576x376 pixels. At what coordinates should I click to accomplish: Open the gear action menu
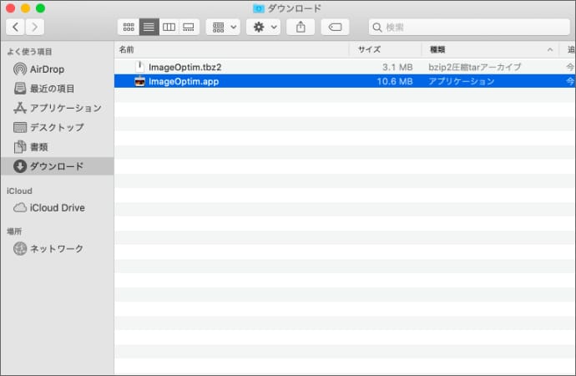263,28
